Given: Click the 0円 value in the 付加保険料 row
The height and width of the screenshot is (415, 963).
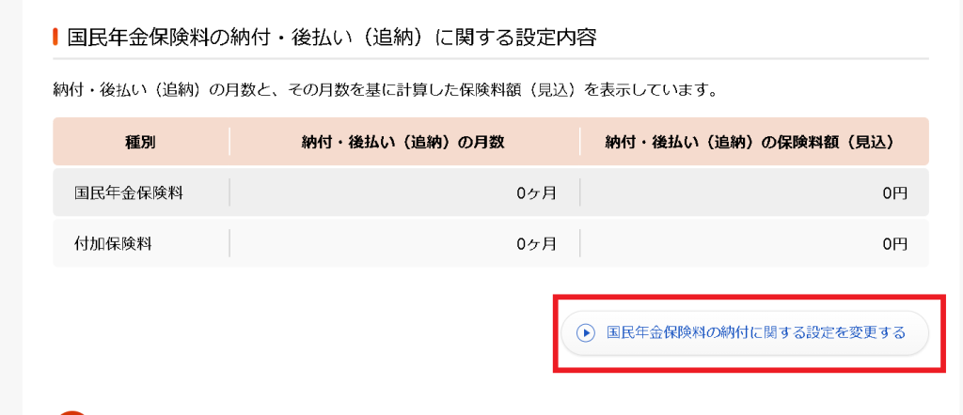Looking at the screenshot, I should (894, 244).
